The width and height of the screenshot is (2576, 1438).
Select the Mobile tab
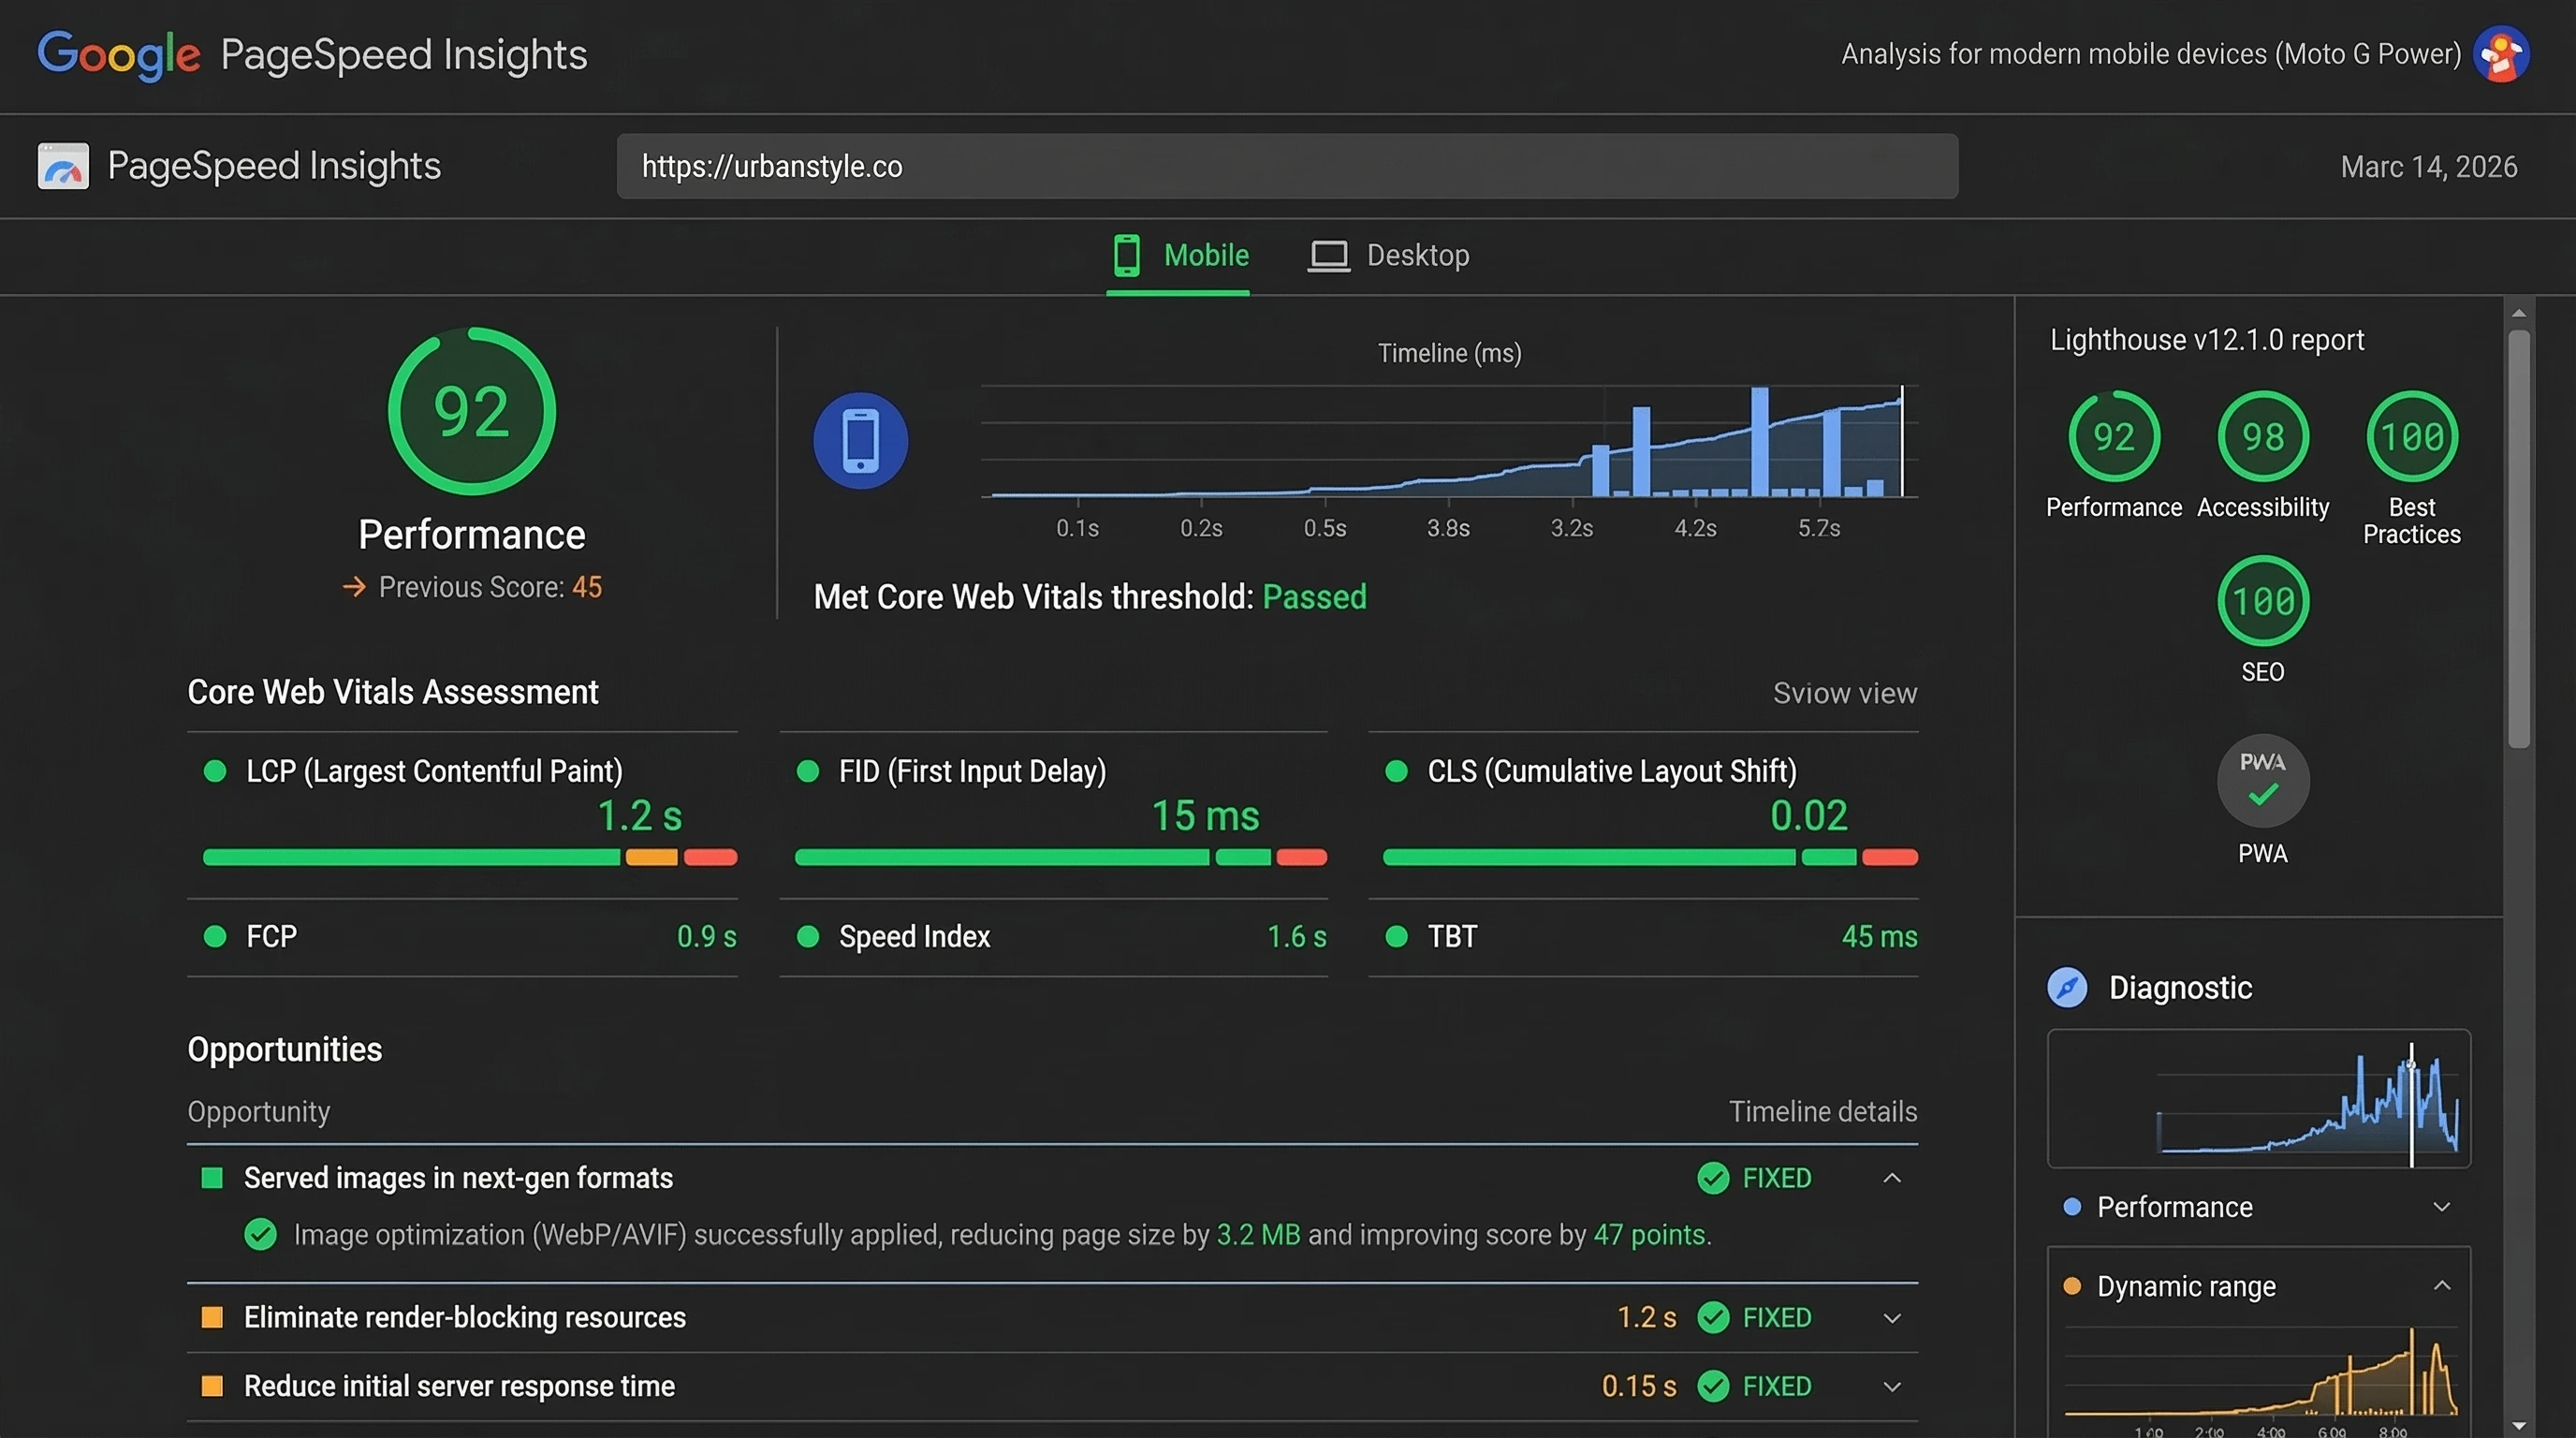pyautogui.click(x=1181, y=256)
